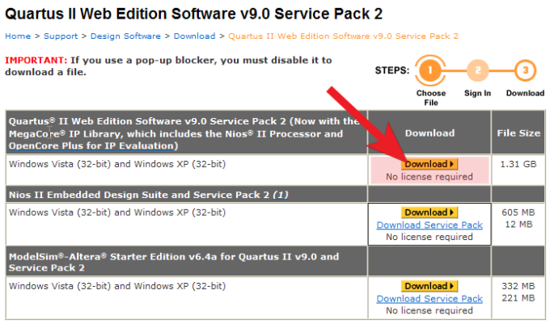The height and width of the screenshot is (324, 550).
Task: Click Quartus II Web Edition breadcrumb text
Action: click(x=344, y=36)
